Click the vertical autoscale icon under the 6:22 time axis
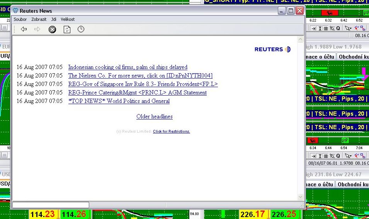 click(x=320, y=29)
